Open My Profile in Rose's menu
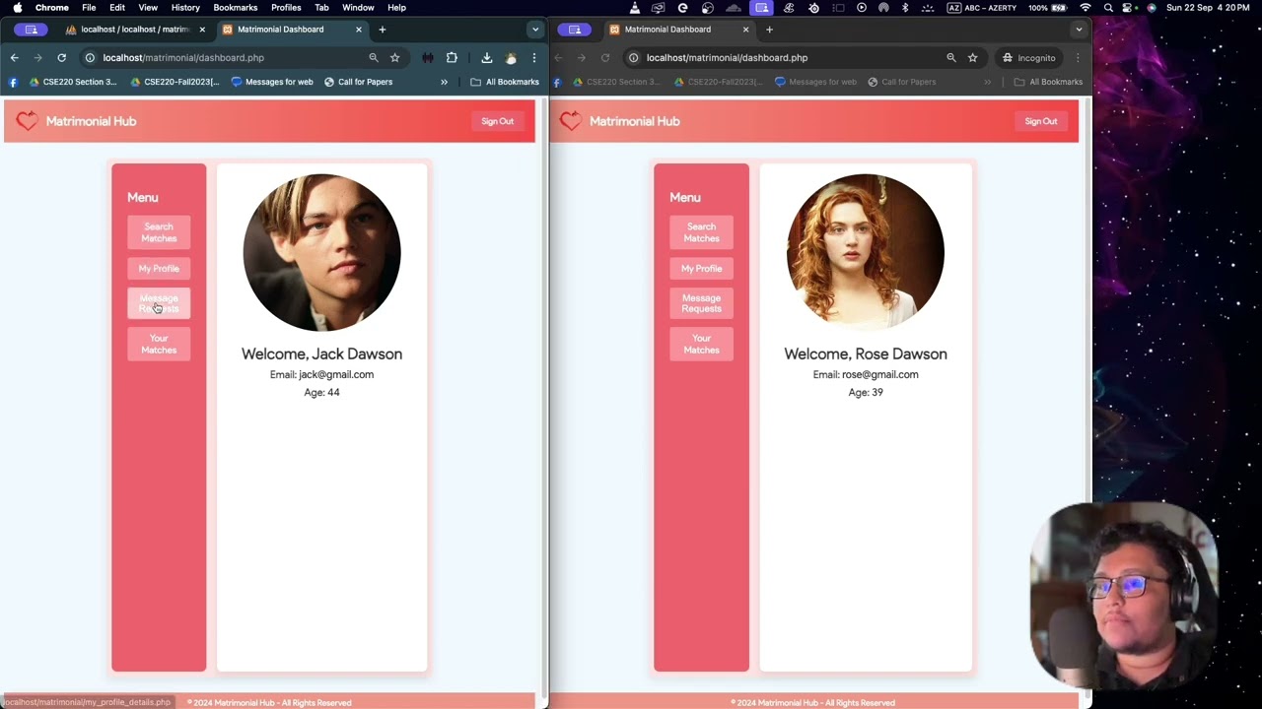Screen dimensions: 1262x709 pyautogui.click(x=701, y=268)
